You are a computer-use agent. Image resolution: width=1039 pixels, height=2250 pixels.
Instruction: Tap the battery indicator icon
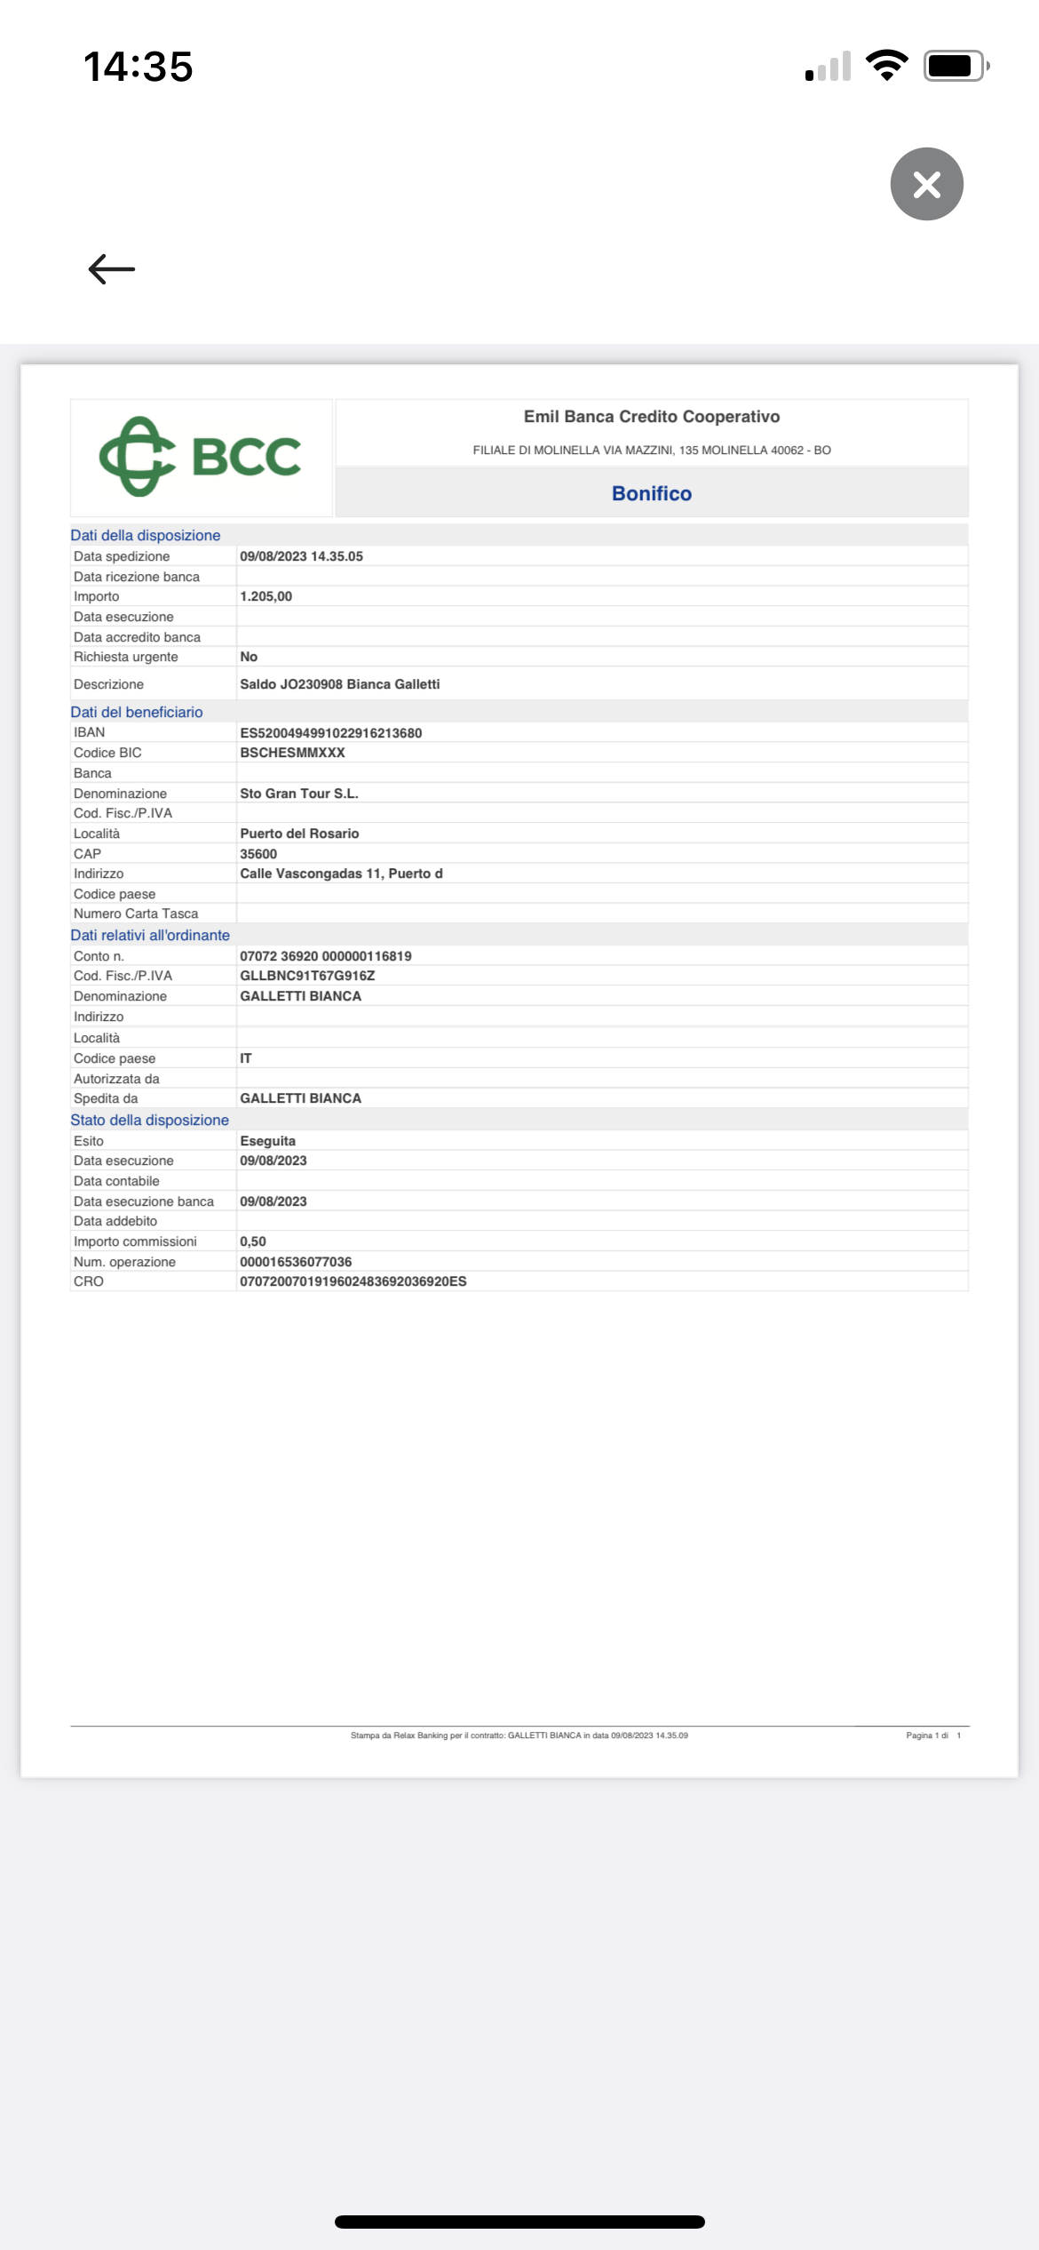pos(956,66)
